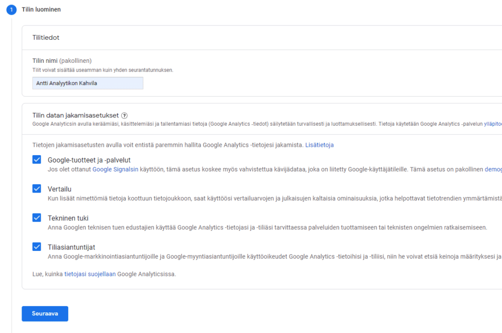This screenshot has height=333, width=502.
Task: Untick the Tiliasiantuntijat checkbox
Action: pos(37,247)
